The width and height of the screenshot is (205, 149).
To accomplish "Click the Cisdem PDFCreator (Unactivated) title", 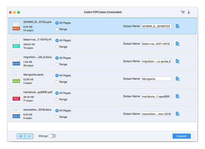I will 103,12.
